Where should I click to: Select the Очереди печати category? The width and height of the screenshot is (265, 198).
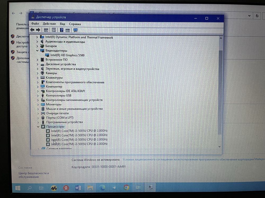pyautogui.click(x=58, y=113)
